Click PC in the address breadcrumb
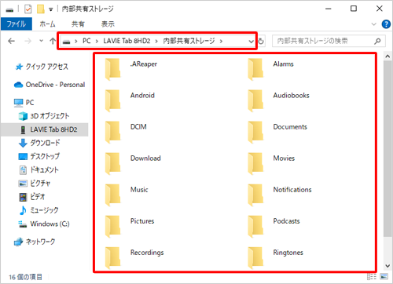This screenshot has width=393, height=284. point(86,41)
